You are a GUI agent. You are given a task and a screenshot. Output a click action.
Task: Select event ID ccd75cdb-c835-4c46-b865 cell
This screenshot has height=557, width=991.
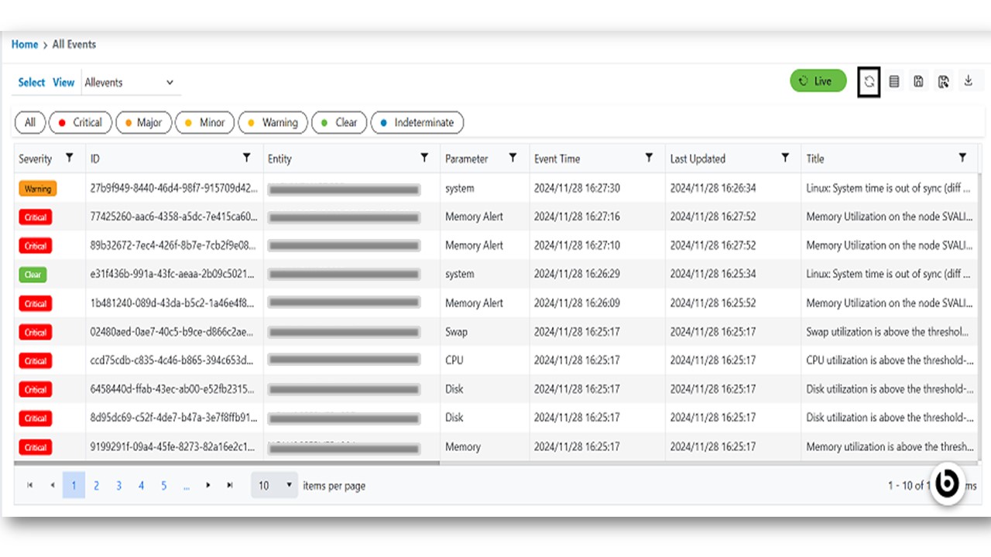(174, 361)
